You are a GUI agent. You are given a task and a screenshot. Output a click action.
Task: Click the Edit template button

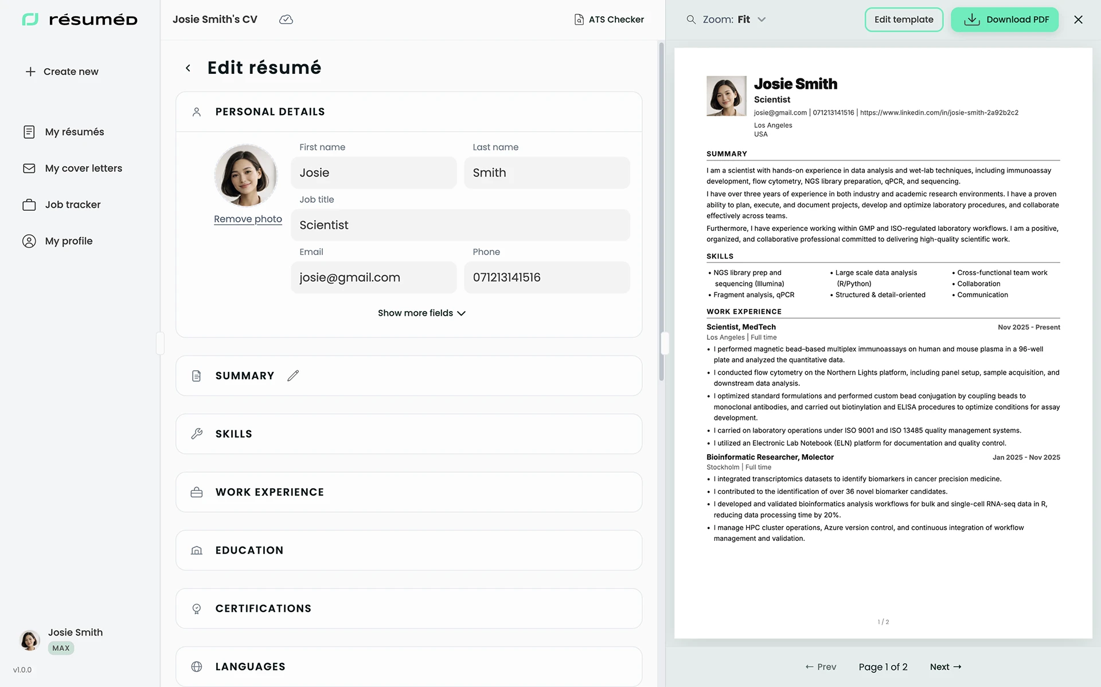click(x=903, y=19)
